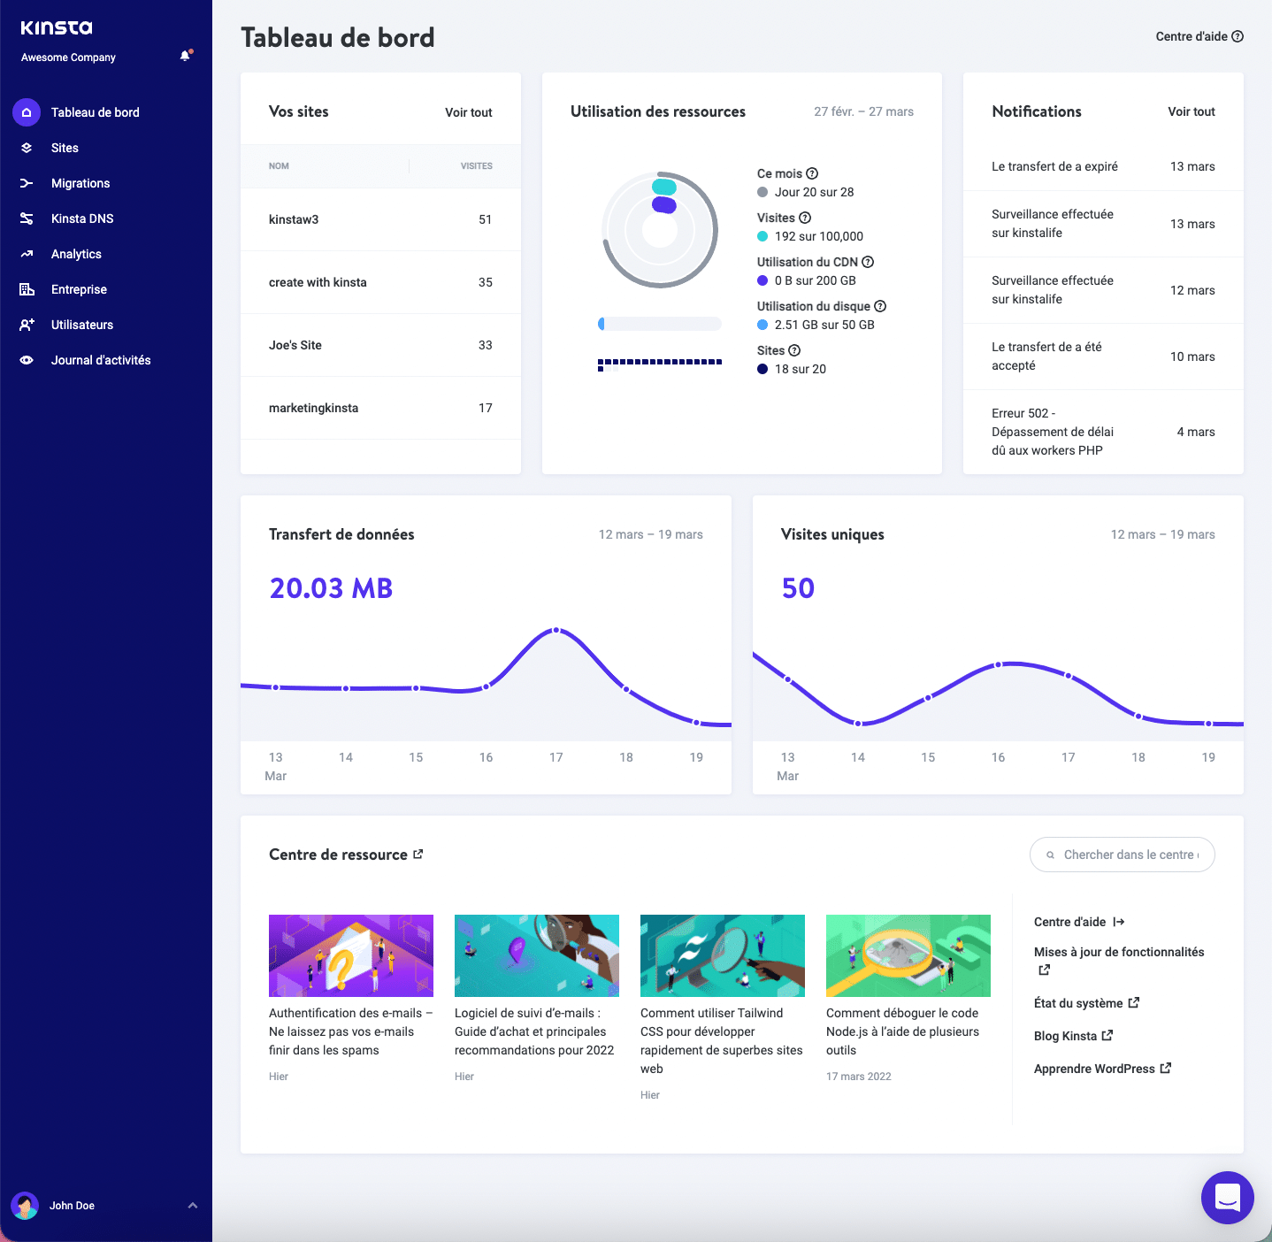Screen dimensions: 1272x1242
Task: Click the March 17 data transfer point
Action: coord(556,631)
